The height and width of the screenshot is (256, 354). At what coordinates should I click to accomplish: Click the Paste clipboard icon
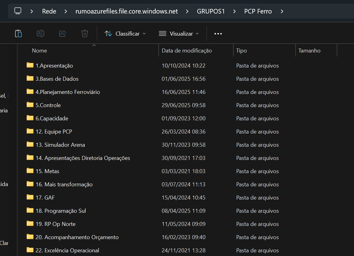click(x=18, y=33)
